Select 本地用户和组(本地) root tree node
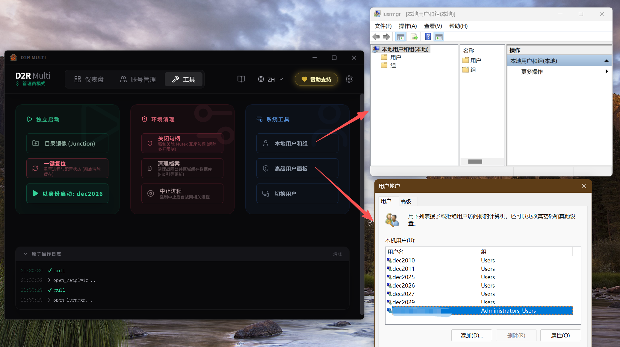620x347 pixels. (x=401, y=49)
